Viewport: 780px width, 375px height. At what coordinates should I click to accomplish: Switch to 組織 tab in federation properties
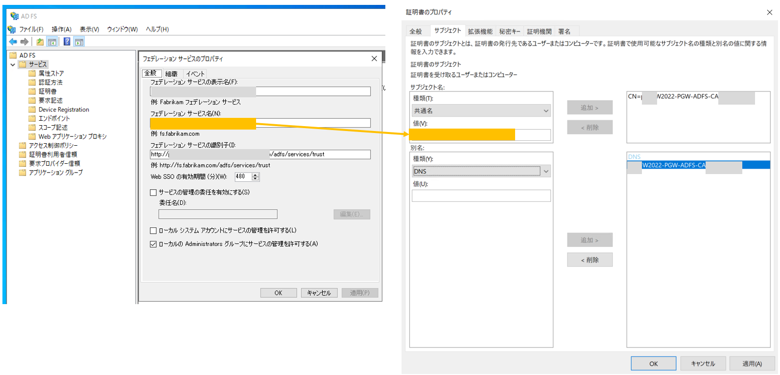tap(171, 74)
